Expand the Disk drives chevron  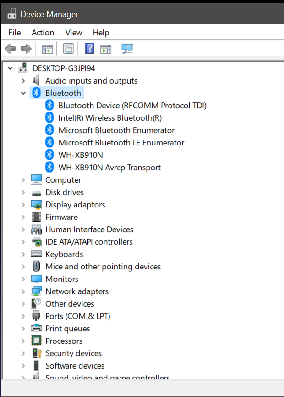(23, 192)
